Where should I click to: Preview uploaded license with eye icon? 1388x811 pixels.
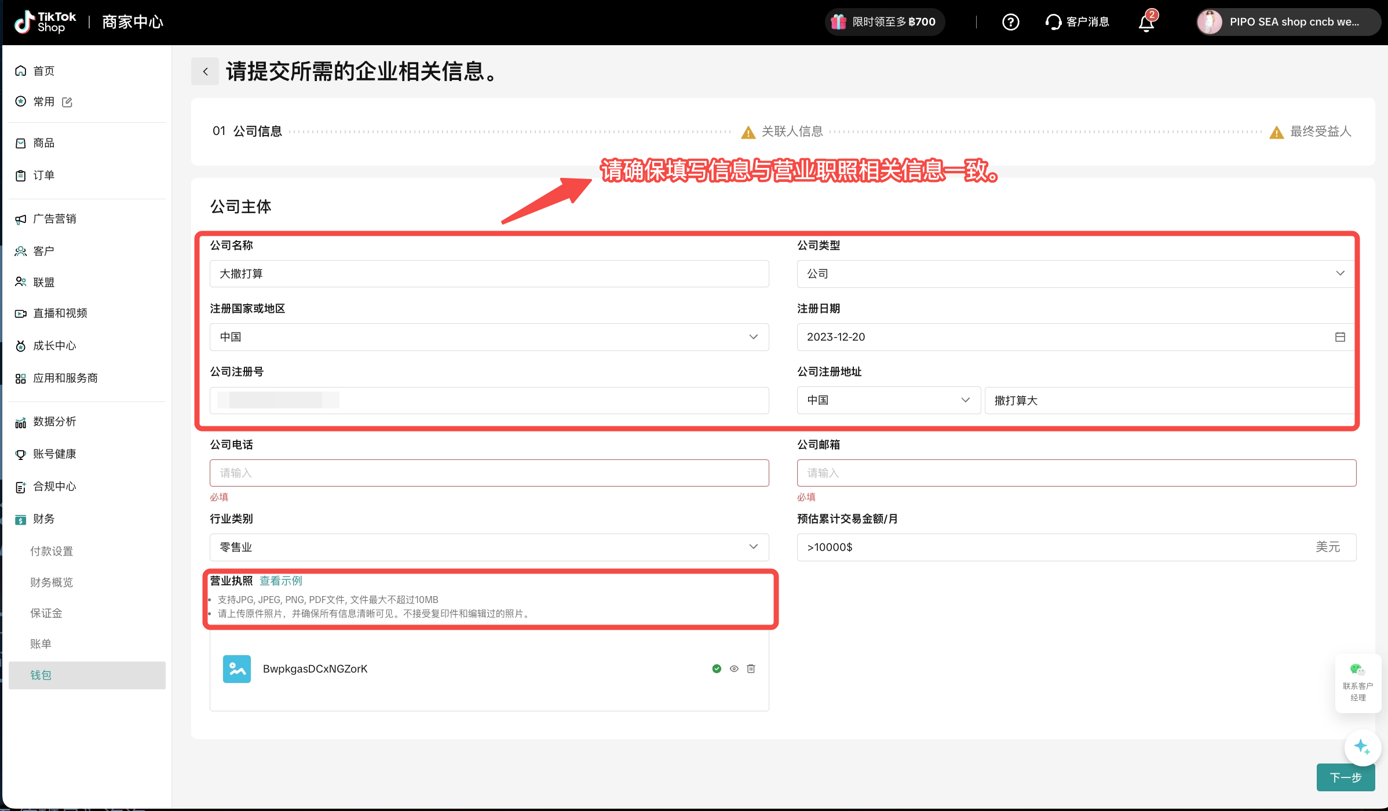[734, 668]
